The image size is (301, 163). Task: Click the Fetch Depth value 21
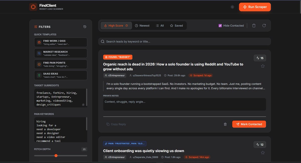pyautogui.click(x=84, y=149)
